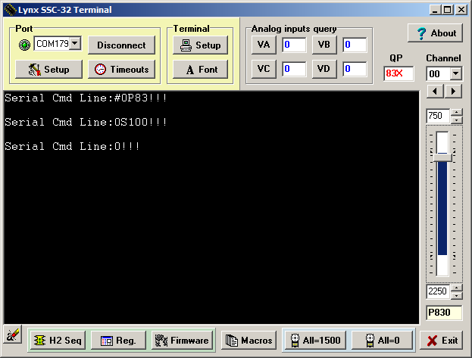The image size is (472, 358).
Task: Query analog input VB
Action: (324, 45)
